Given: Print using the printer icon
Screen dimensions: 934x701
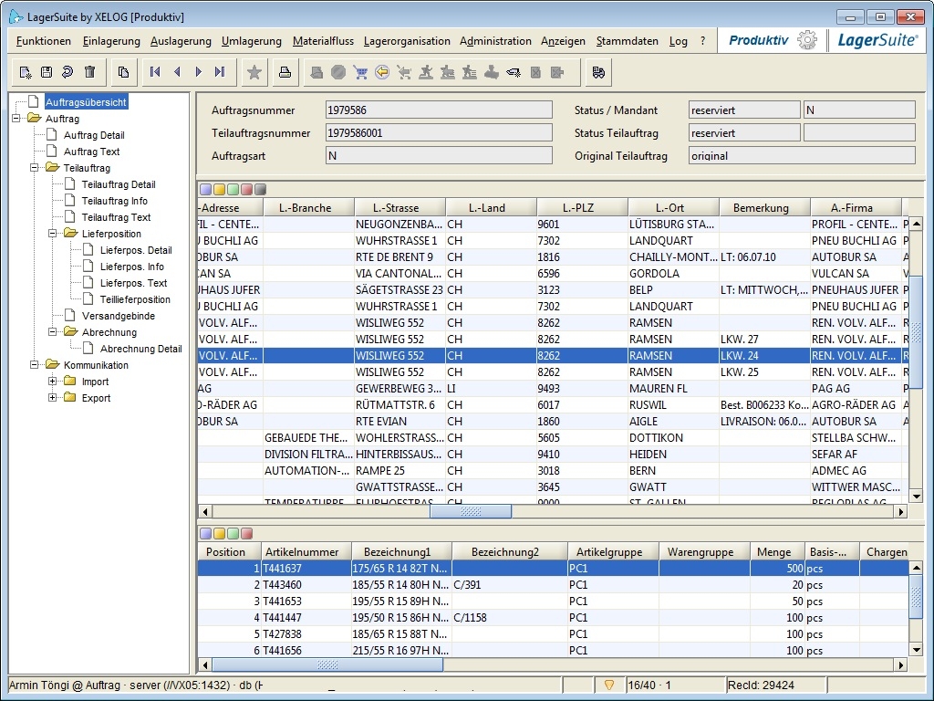Looking at the screenshot, I should 285,72.
